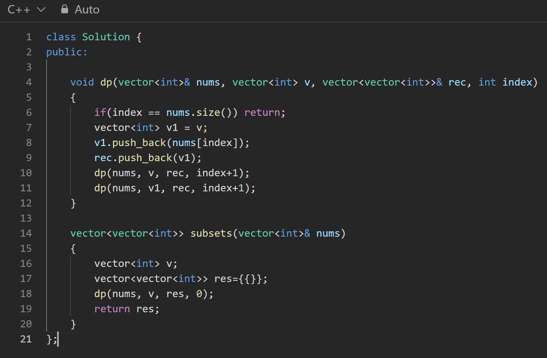Click line number 4 in the gutter

pyautogui.click(x=29, y=82)
